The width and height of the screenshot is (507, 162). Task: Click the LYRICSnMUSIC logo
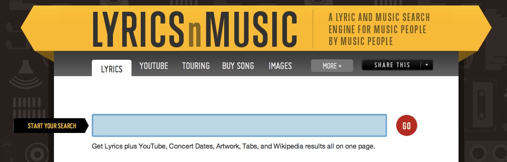[195, 29]
